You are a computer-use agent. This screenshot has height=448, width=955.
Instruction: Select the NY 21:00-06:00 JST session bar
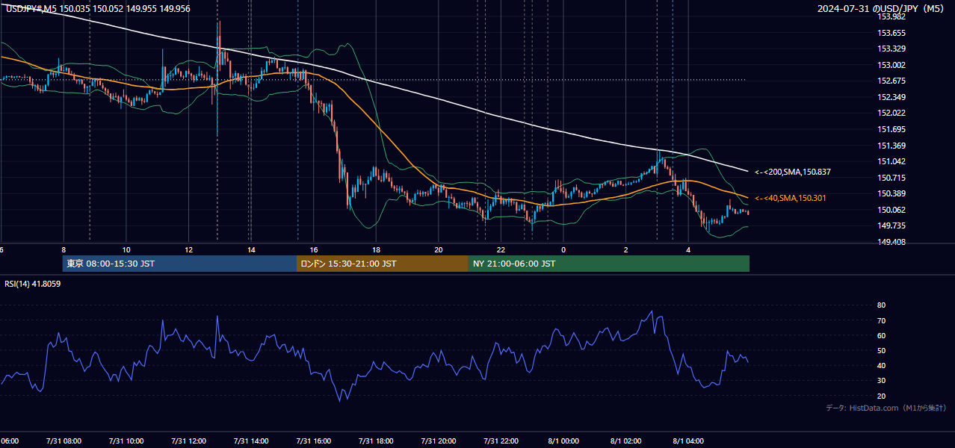[609, 264]
